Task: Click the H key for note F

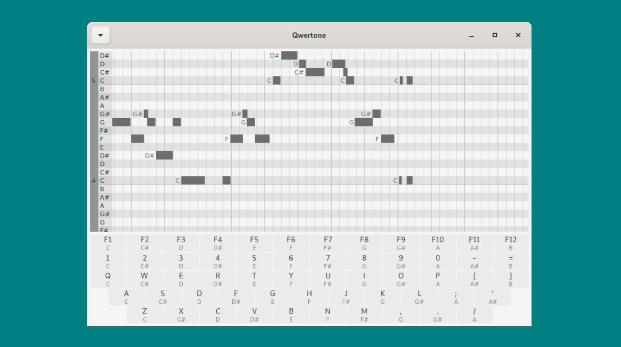Action: pyautogui.click(x=309, y=297)
